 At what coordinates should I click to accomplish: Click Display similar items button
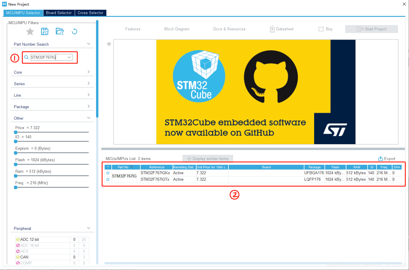coord(208,159)
